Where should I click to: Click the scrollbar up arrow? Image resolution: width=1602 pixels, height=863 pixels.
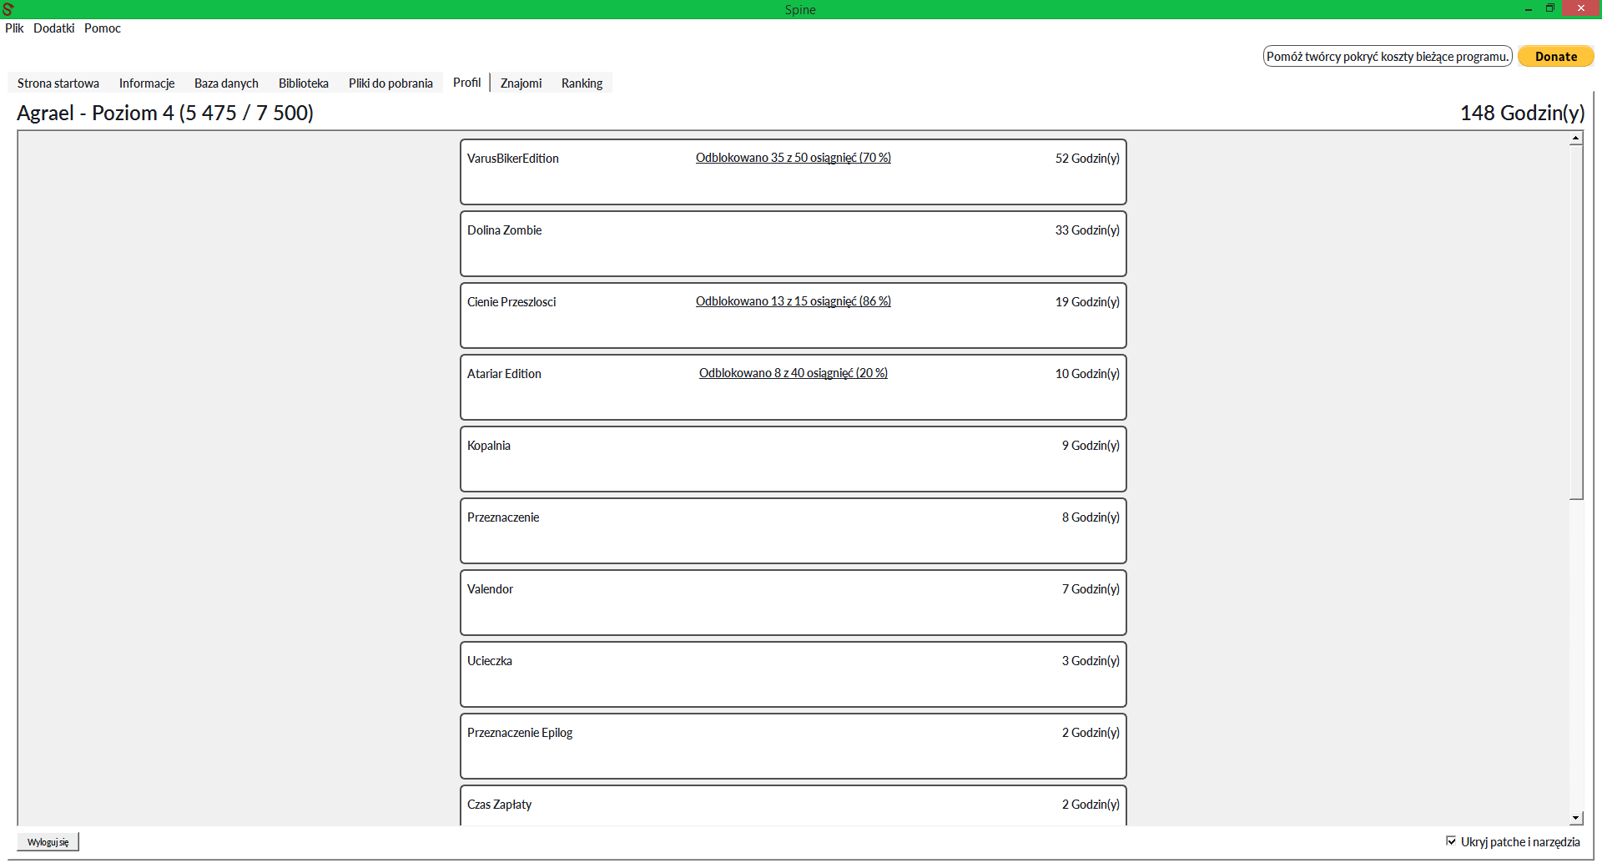(1575, 139)
